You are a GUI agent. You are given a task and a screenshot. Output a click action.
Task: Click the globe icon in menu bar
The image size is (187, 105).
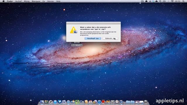point(153,1)
